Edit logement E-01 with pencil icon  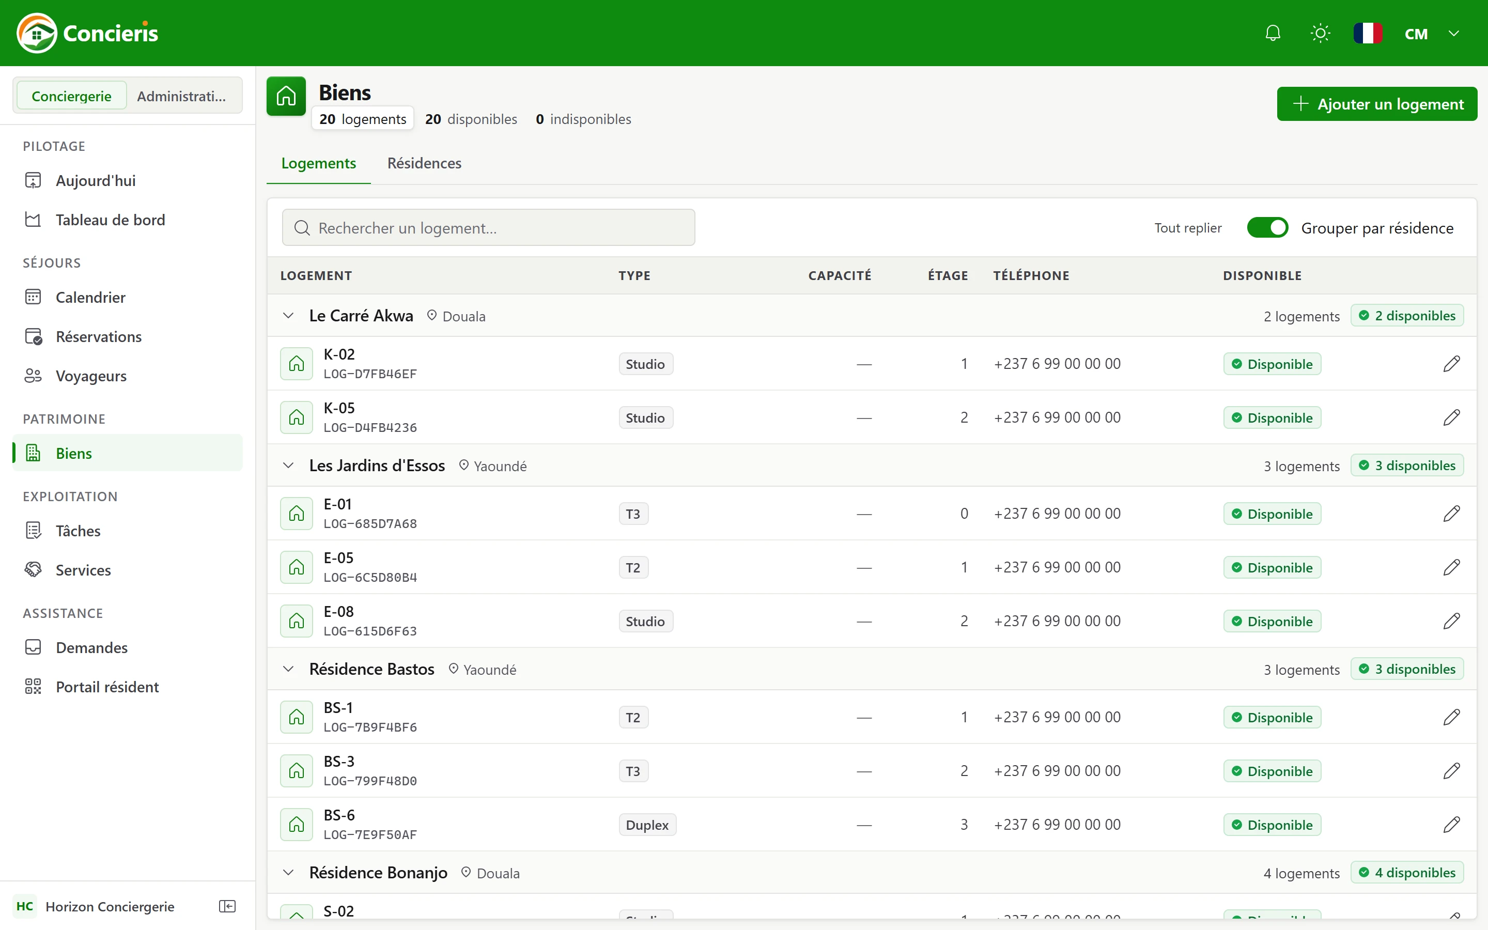pyautogui.click(x=1451, y=514)
